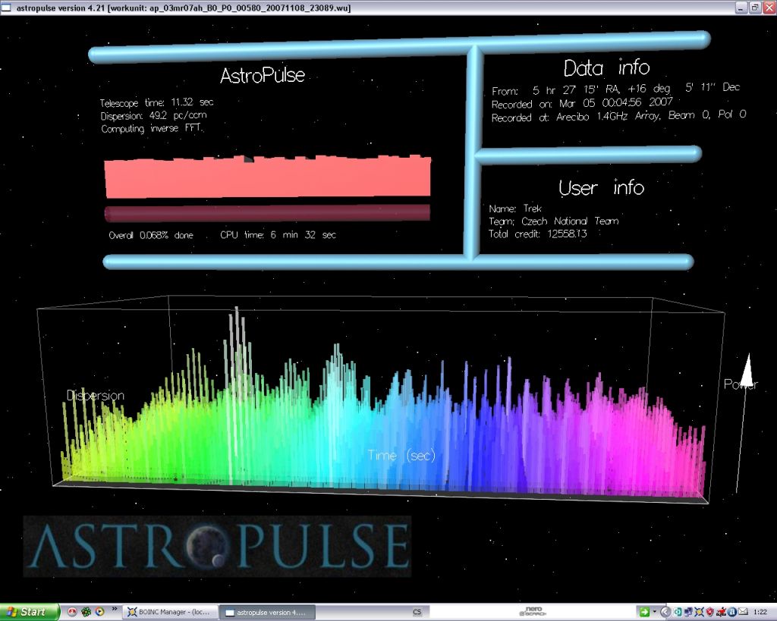Viewport: 777px width, 621px height.
Task: Click the system clock showing 1:22
Action: click(762, 612)
